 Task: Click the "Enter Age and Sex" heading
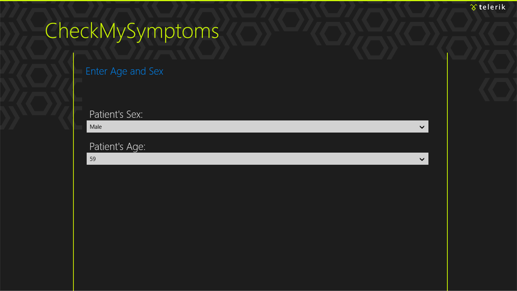point(124,71)
